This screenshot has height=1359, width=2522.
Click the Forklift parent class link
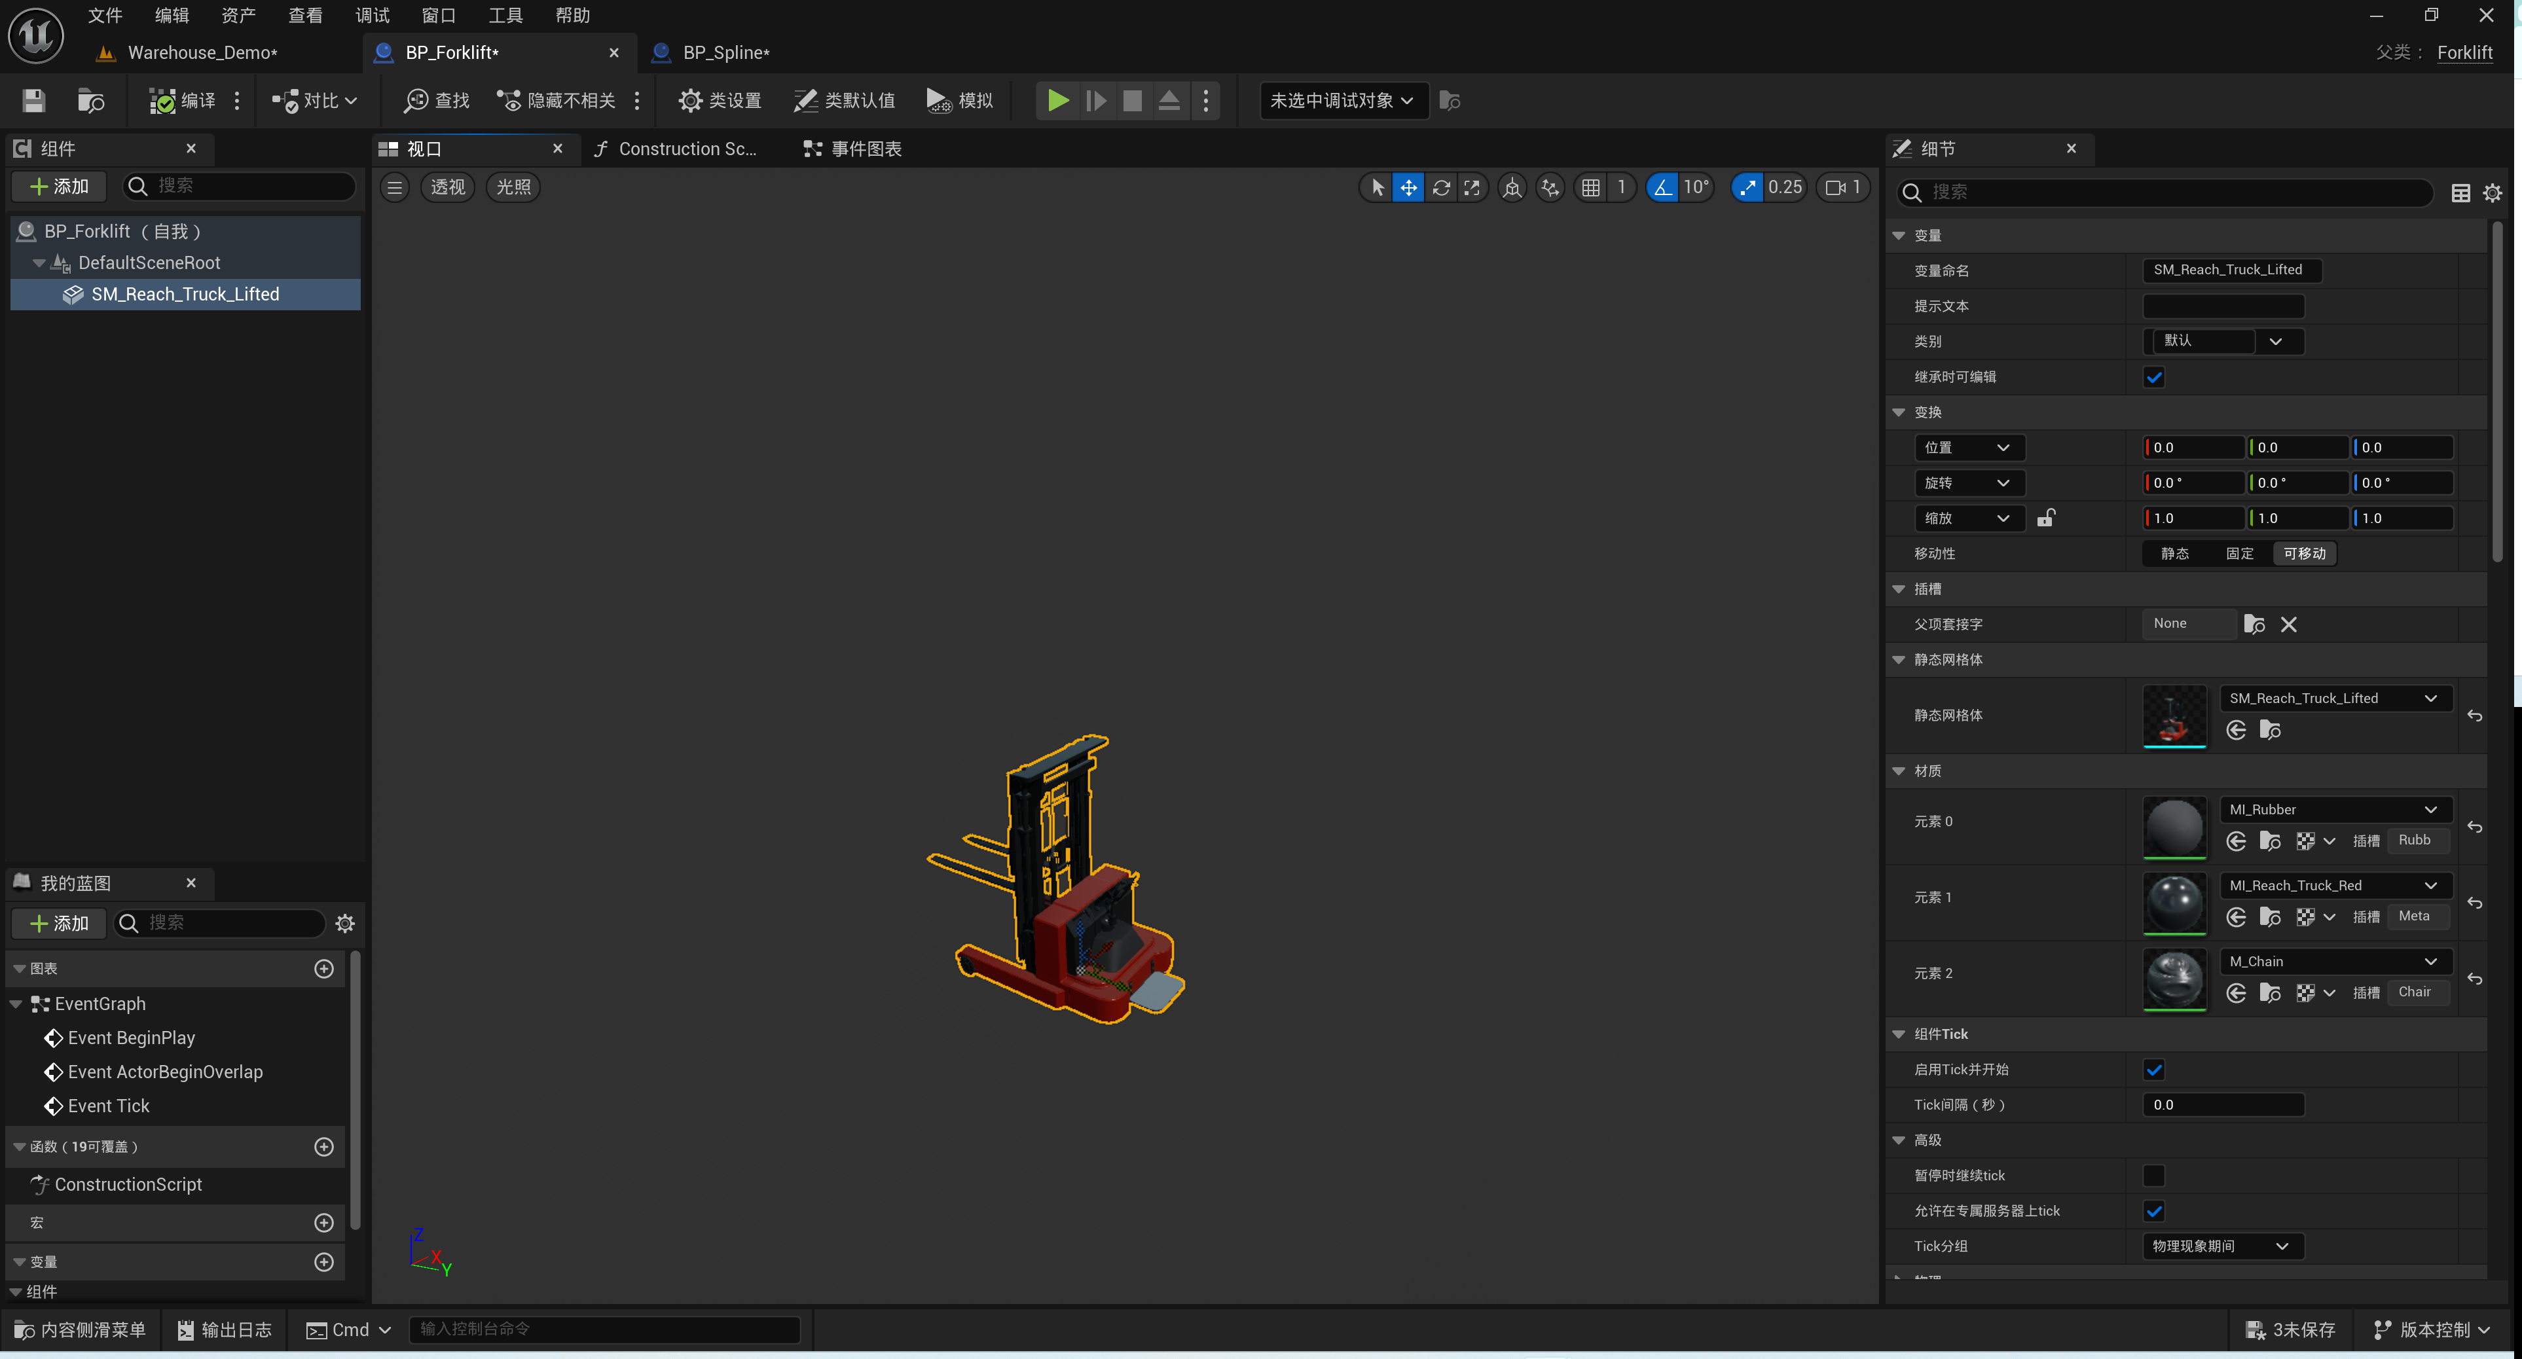(2463, 53)
